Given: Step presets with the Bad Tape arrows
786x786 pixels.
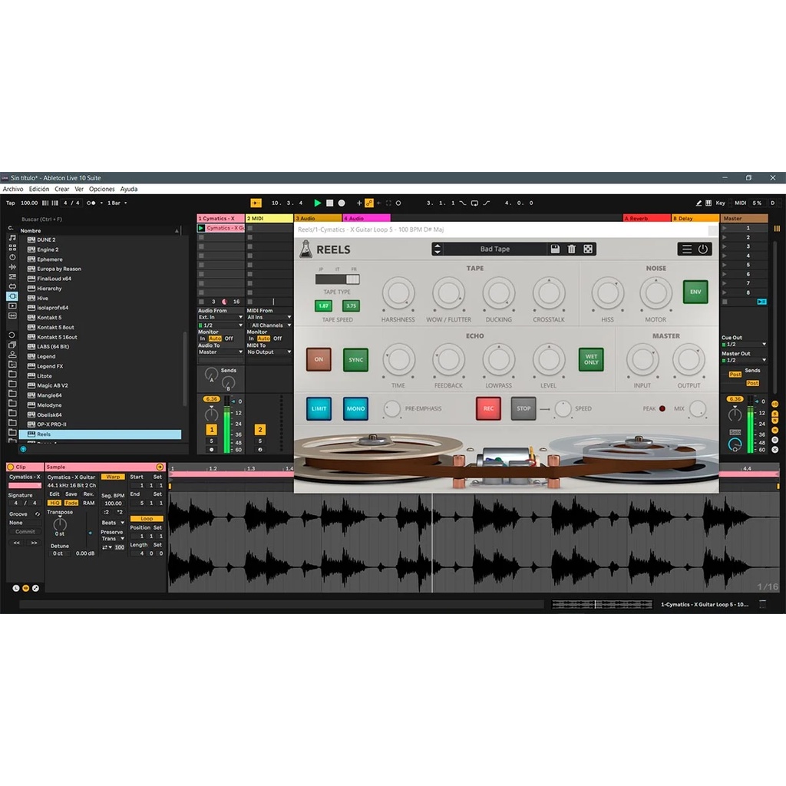Looking at the screenshot, I should [x=437, y=249].
